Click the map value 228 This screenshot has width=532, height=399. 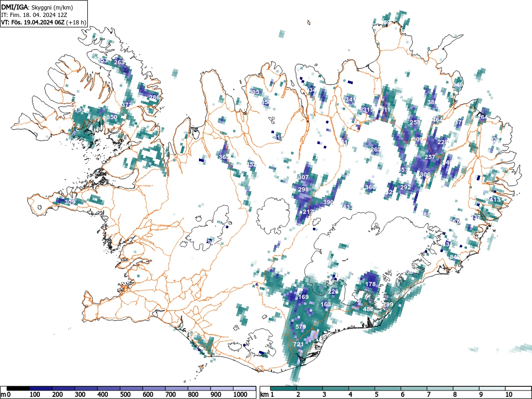(443, 142)
